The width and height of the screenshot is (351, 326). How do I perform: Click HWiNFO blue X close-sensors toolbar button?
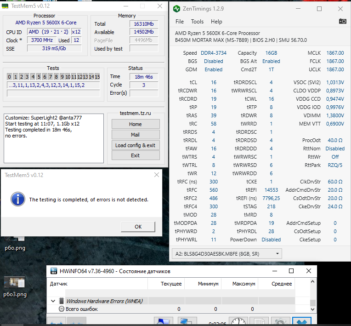[302, 321]
